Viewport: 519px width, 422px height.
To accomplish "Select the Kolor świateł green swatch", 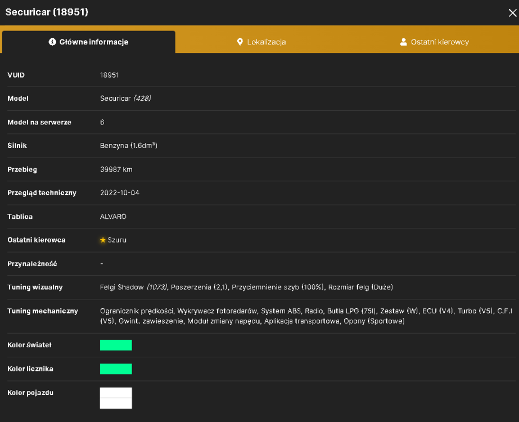I will pyautogui.click(x=116, y=345).
